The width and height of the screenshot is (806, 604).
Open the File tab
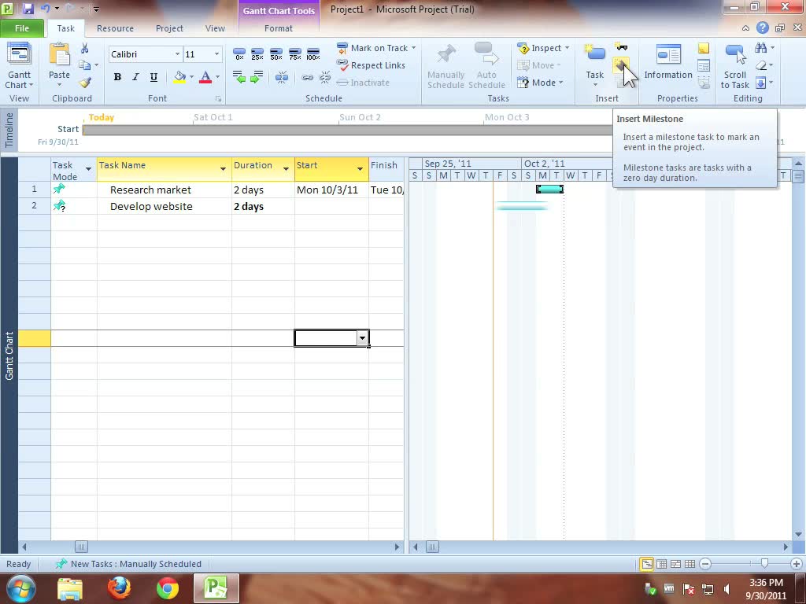[x=22, y=28]
